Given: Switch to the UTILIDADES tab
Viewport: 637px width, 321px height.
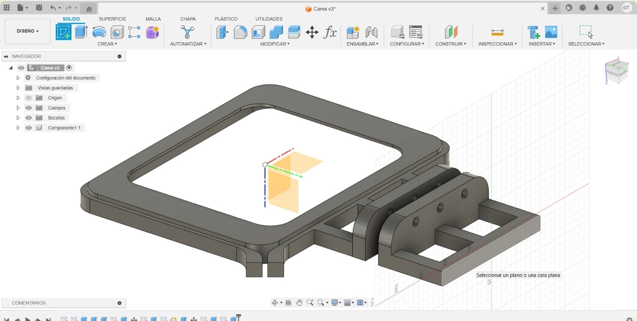Looking at the screenshot, I should [x=269, y=19].
